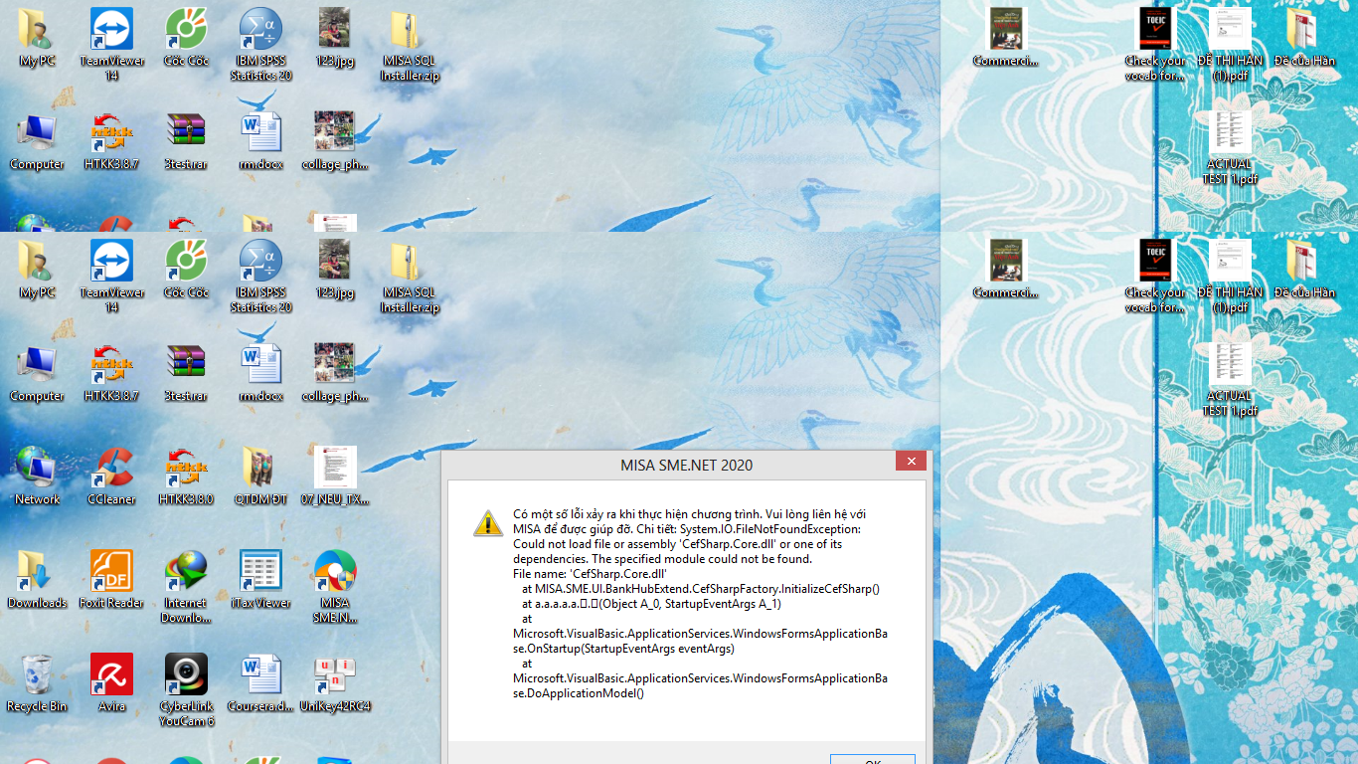Viewport: 1358px width, 764px height.
Task: Click the "File name: 'CefSharp.Core.dll'" line
Action: coord(590,574)
